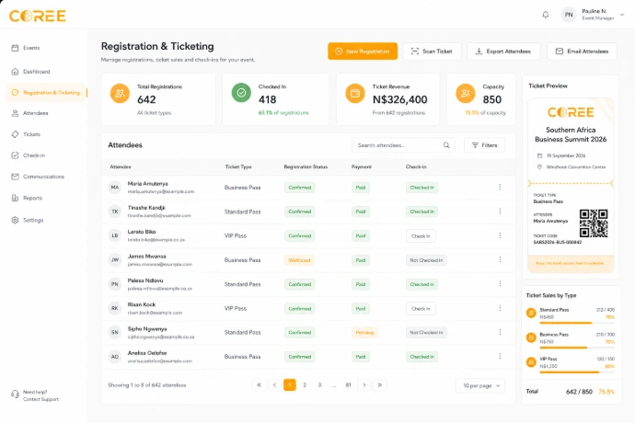Click email tinashe.kandjii@example.com
The image size is (635, 423).
159,216
